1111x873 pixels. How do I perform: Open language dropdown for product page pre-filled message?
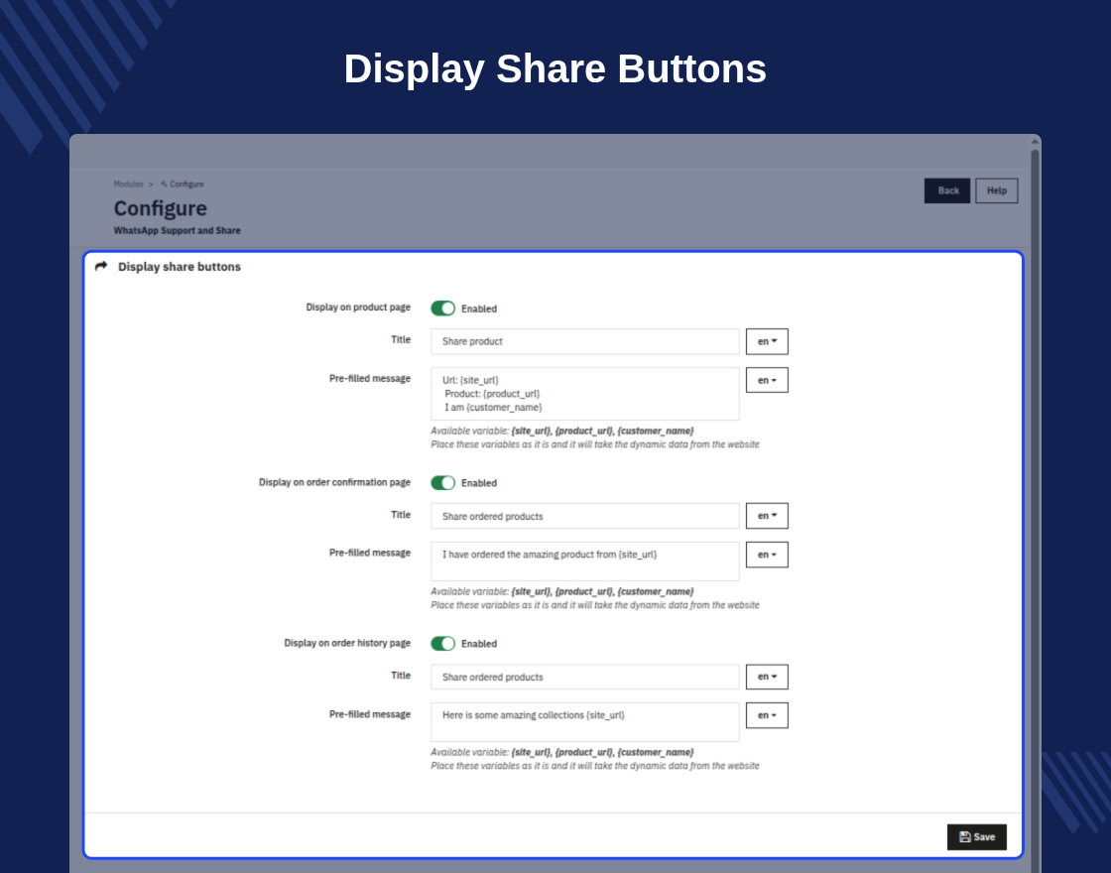click(x=767, y=380)
